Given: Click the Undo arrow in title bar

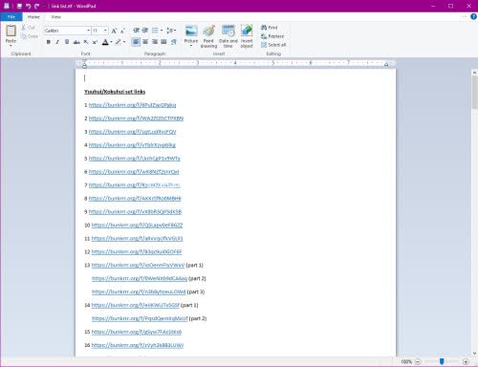Looking at the screenshot, I should point(28,6).
